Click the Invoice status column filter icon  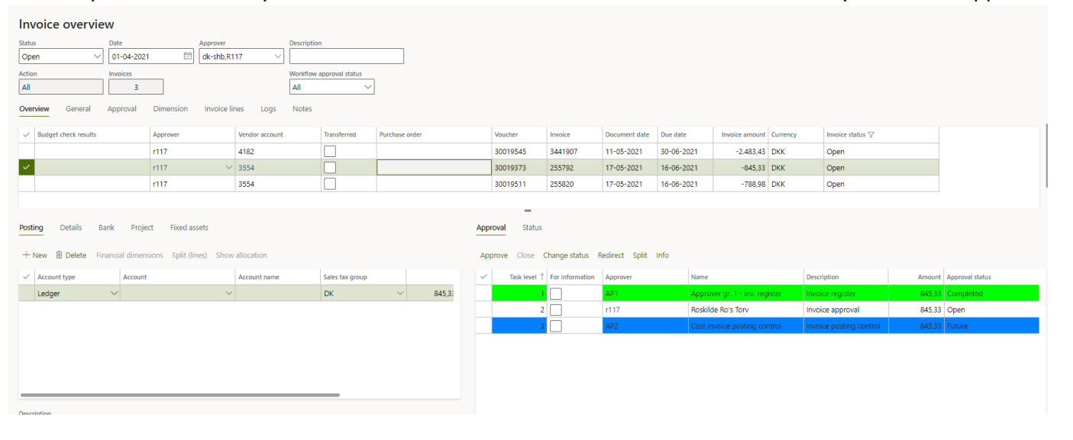click(x=871, y=135)
